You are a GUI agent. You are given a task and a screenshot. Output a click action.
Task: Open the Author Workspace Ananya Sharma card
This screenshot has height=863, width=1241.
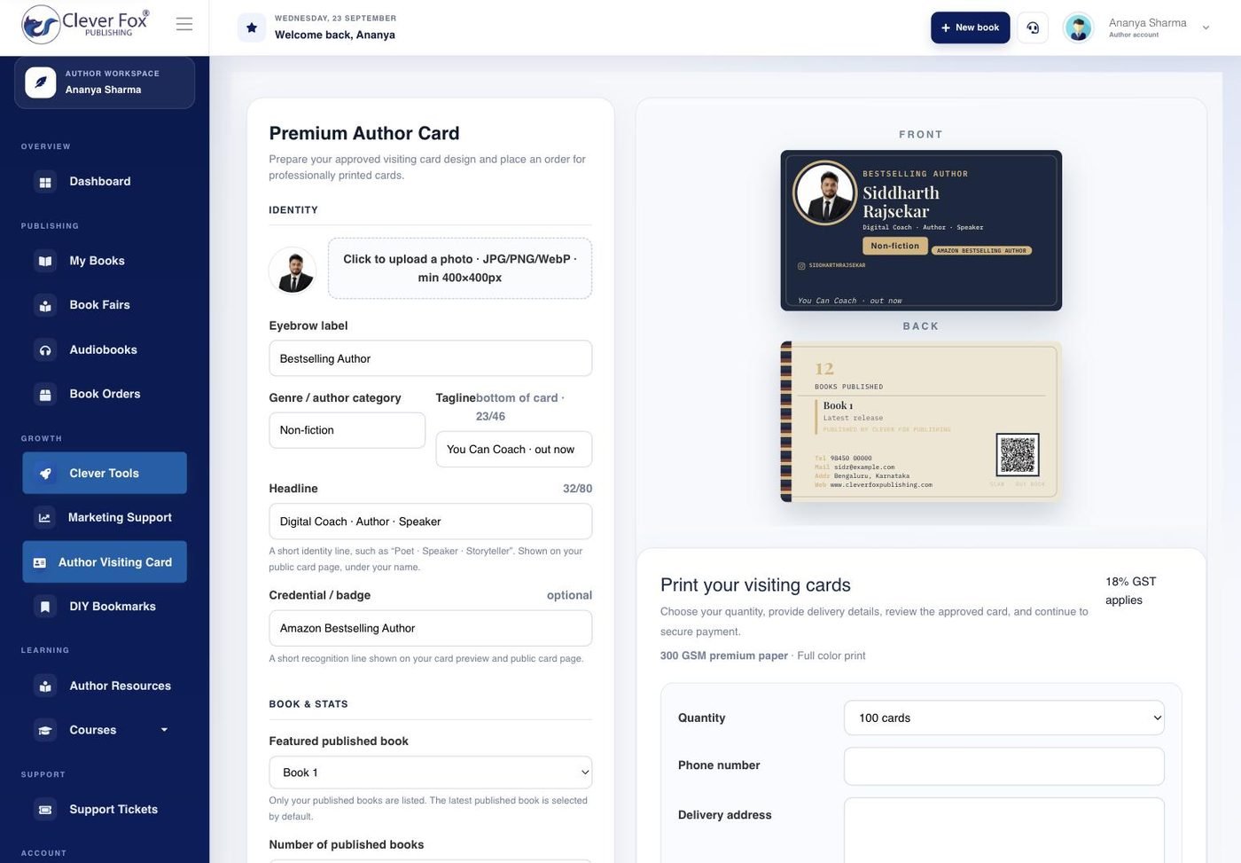point(105,82)
